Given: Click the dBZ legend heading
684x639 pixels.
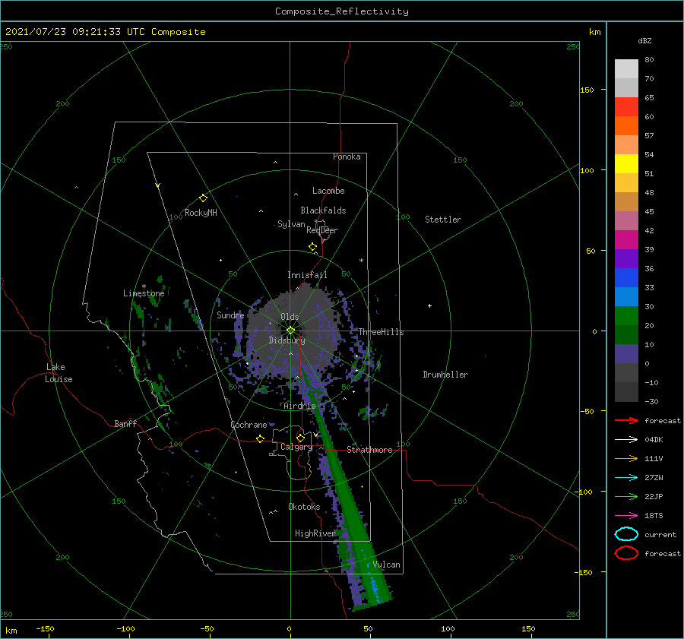Looking at the screenshot, I should [x=644, y=41].
